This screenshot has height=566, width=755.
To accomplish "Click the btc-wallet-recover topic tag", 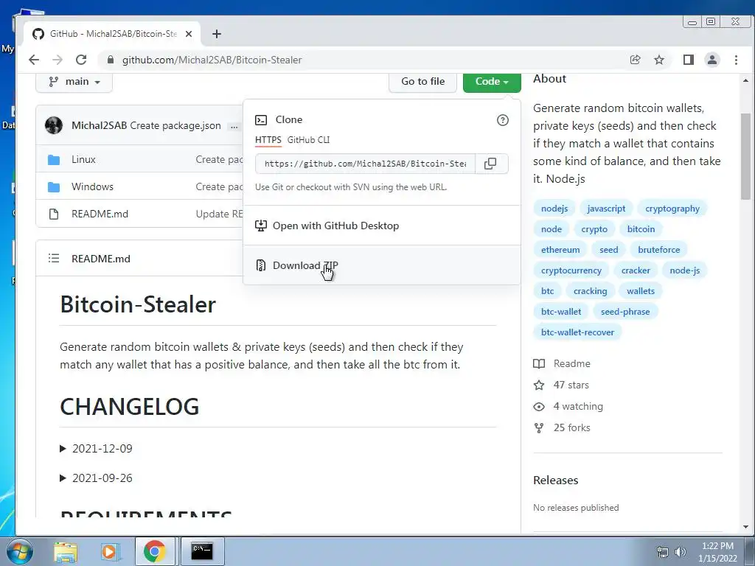I will point(577,332).
